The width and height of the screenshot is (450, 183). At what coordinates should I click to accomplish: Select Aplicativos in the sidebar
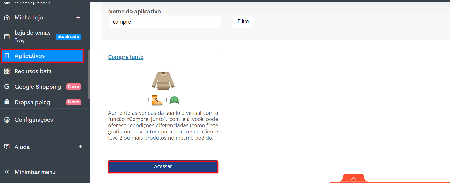[42, 56]
